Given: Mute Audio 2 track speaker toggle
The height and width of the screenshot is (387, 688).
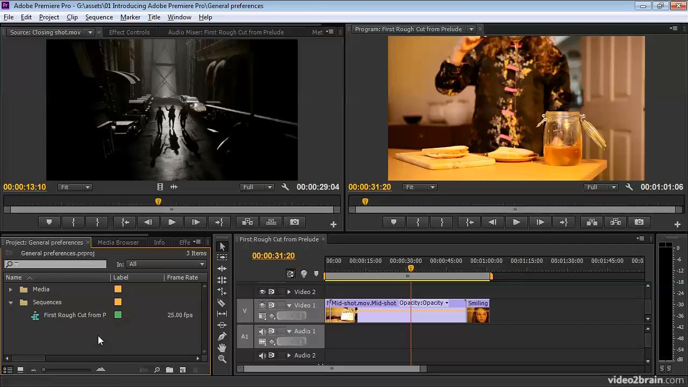Looking at the screenshot, I should point(262,355).
